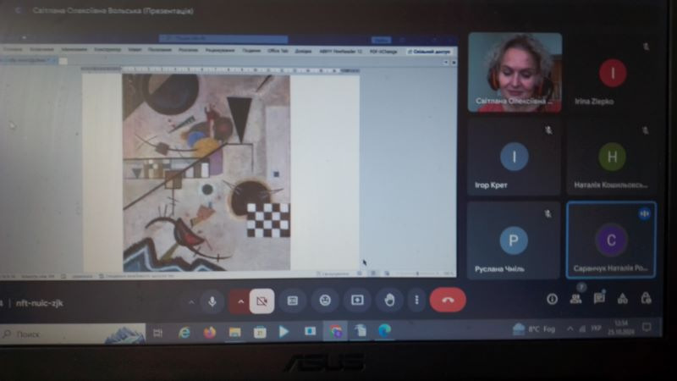Open the documents app icon on taskbar
Viewport: 677px width, 381px height.
click(361, 330)
